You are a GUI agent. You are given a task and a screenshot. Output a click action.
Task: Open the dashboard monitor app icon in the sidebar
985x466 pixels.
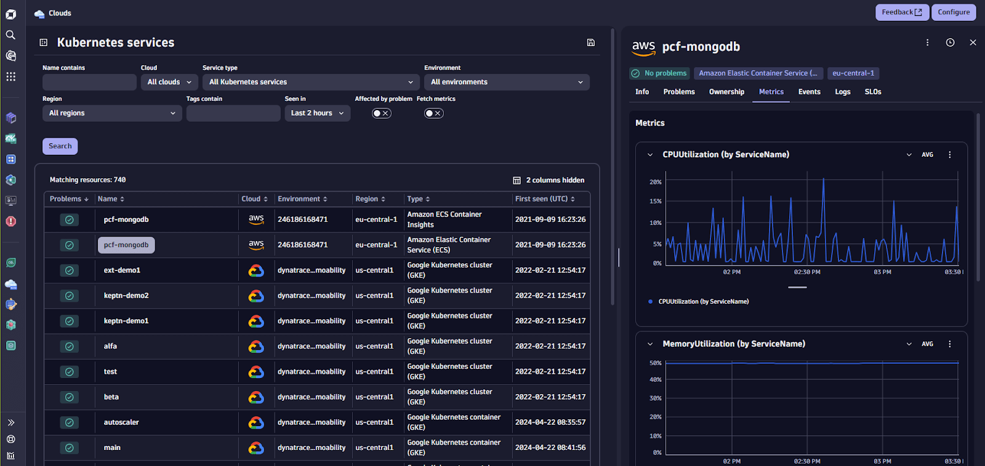(x=10, y=200)
